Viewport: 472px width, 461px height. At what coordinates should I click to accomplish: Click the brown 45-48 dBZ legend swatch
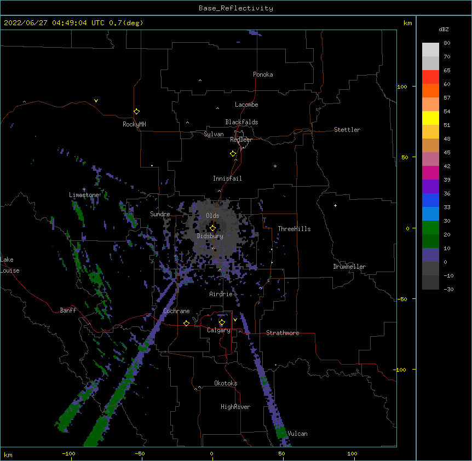[x=430, y=145]
